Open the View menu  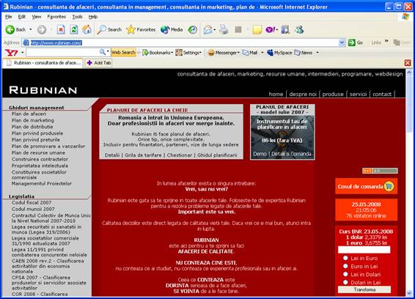pyautogui.click(x=37, y=17)
